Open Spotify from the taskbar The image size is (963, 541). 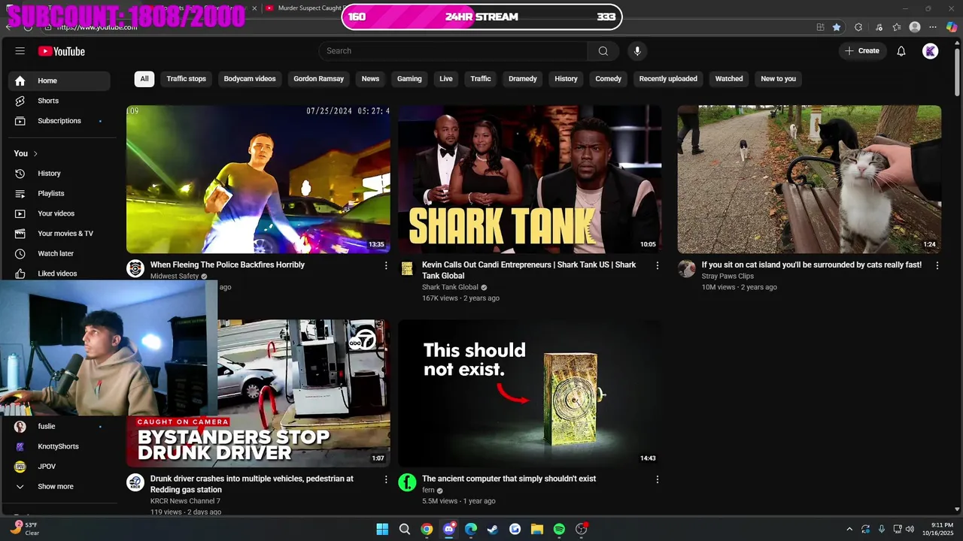[559, 529]
